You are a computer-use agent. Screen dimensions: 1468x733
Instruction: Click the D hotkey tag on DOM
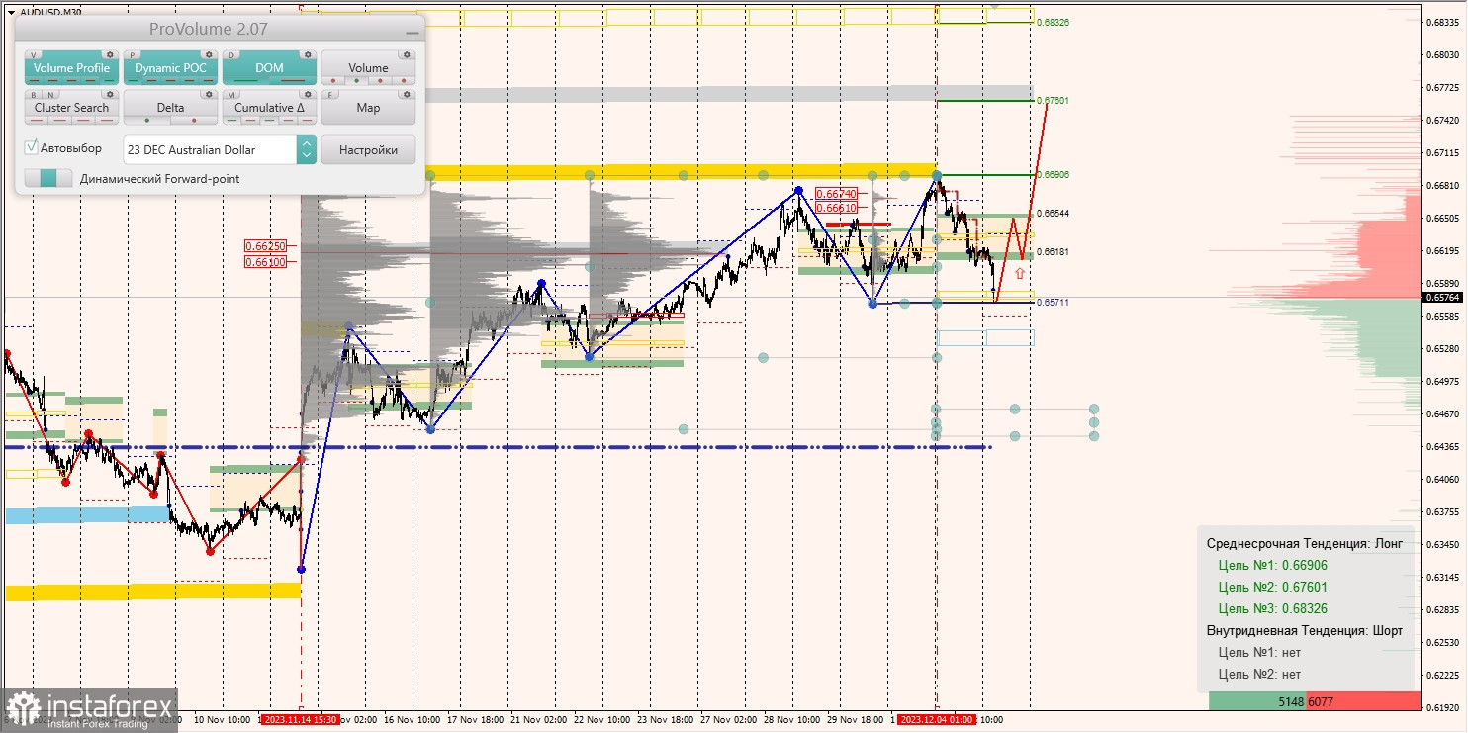coord(231,55)
